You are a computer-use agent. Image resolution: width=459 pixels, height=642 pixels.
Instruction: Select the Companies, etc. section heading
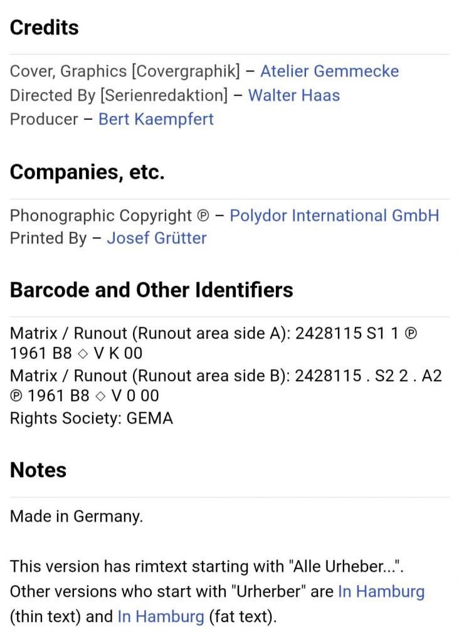click(87, 172)
